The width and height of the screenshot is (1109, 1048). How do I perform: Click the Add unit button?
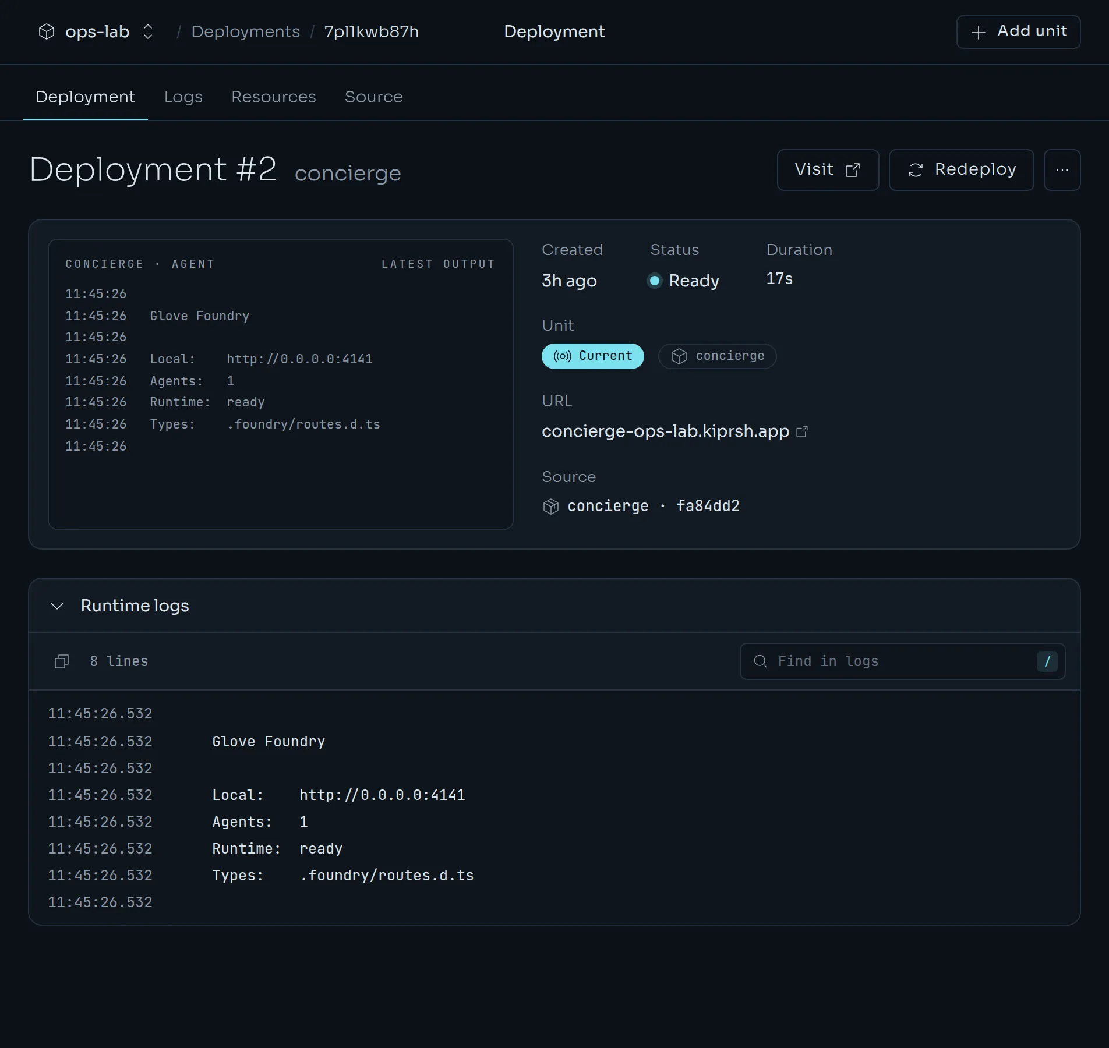click(1018, 31)
